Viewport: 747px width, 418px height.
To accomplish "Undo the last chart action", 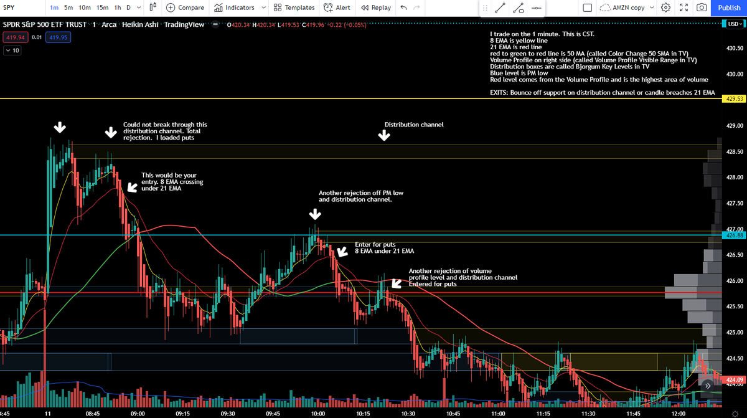I will coord(404,7).
